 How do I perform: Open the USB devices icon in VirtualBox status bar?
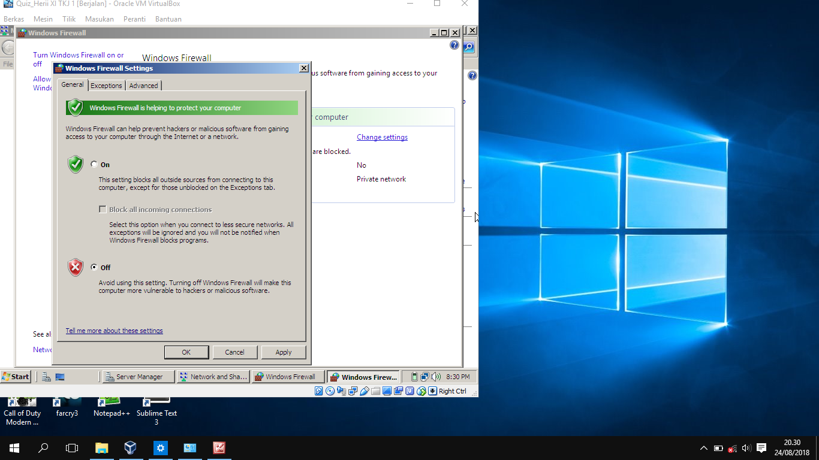365,391
